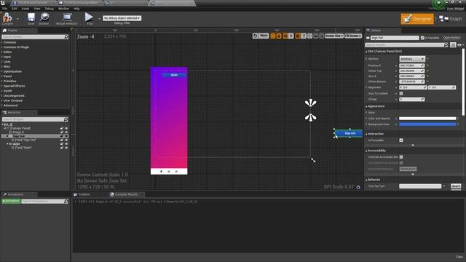
Task: Open the Widget Reflector tool
Action: pos(66,19)
